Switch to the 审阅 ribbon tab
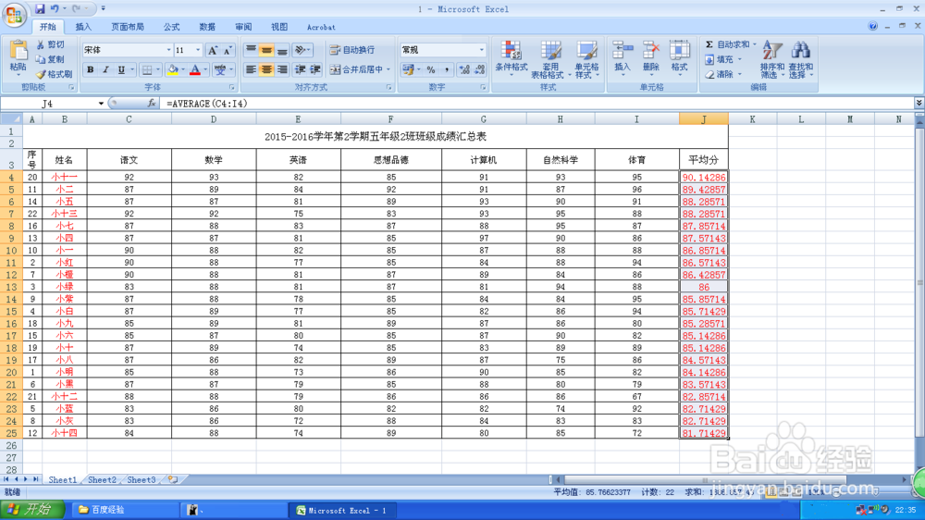The height and width of the screenshot is (520, 925). click(x=243, y=27)
